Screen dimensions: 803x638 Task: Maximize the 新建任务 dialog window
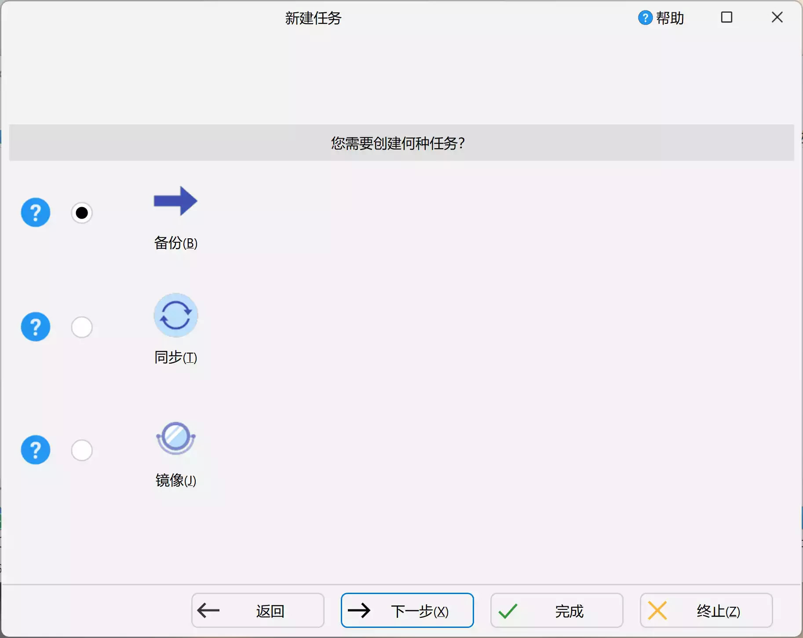coord(726,18)
